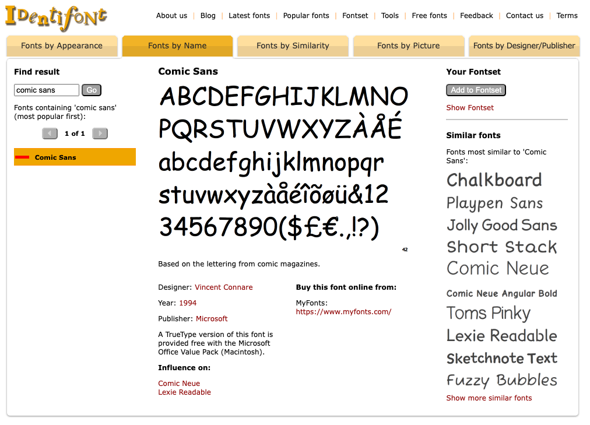Click the Comic Sans font heading
The image size is (590, 425).
tap(188, 72)
